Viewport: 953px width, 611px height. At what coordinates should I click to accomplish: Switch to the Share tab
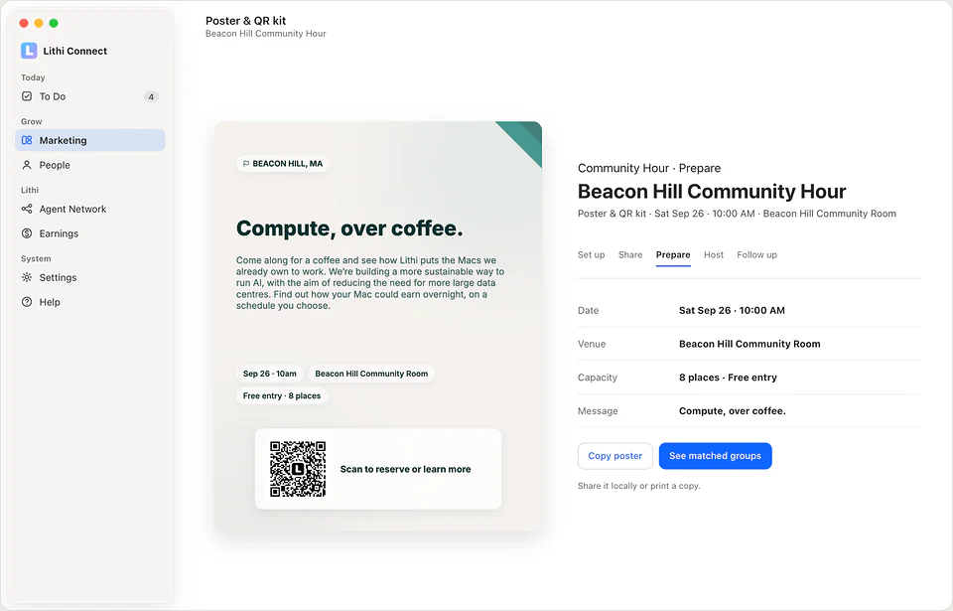point(630,254)
